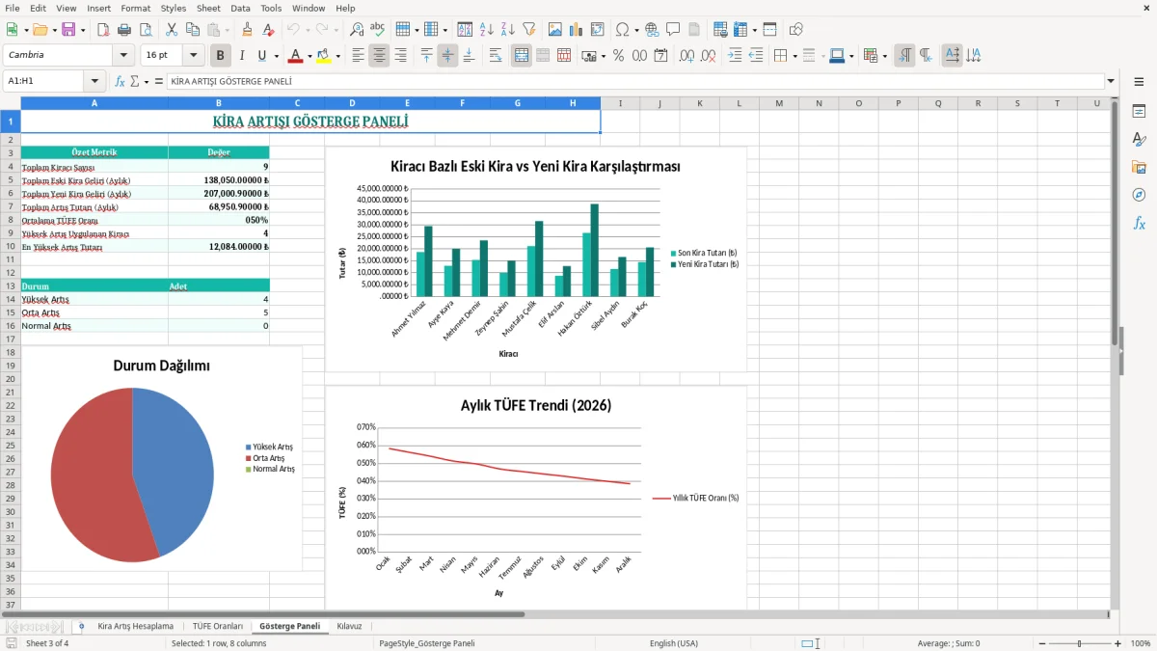Click the Cut scissors icon

(172, 30)
